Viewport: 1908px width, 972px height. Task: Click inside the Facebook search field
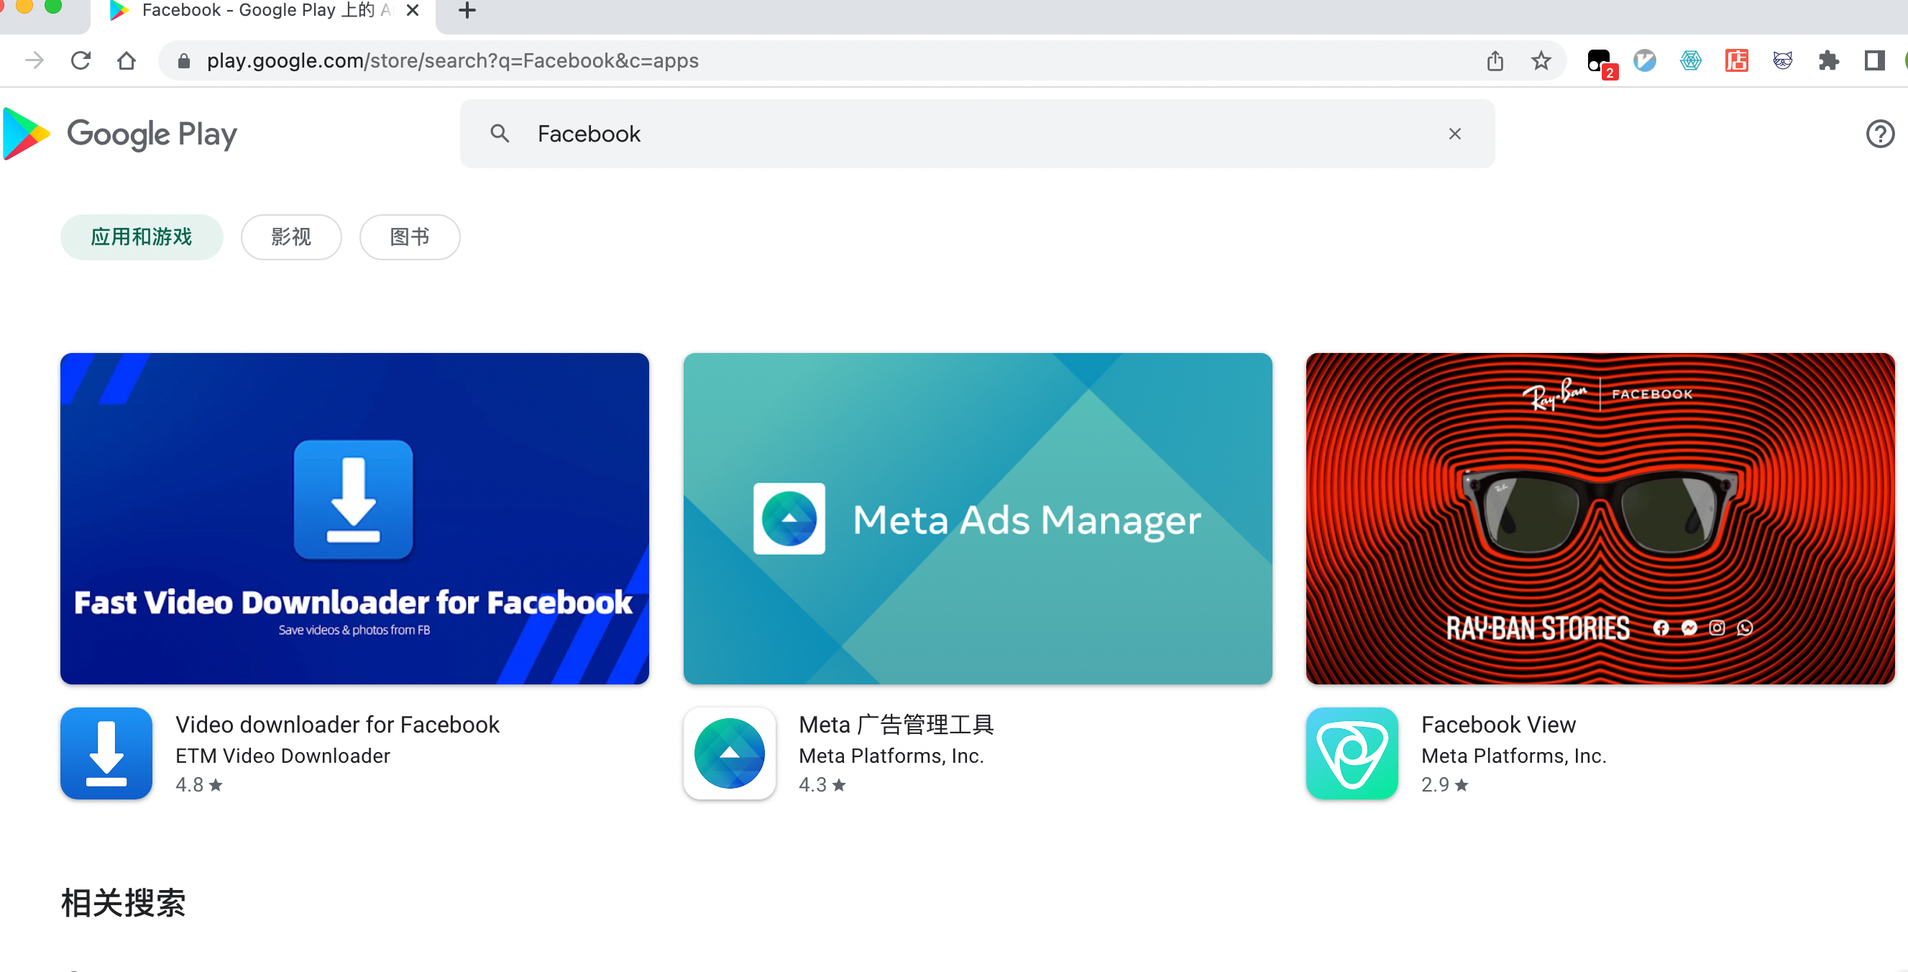[x=977, y=134]
